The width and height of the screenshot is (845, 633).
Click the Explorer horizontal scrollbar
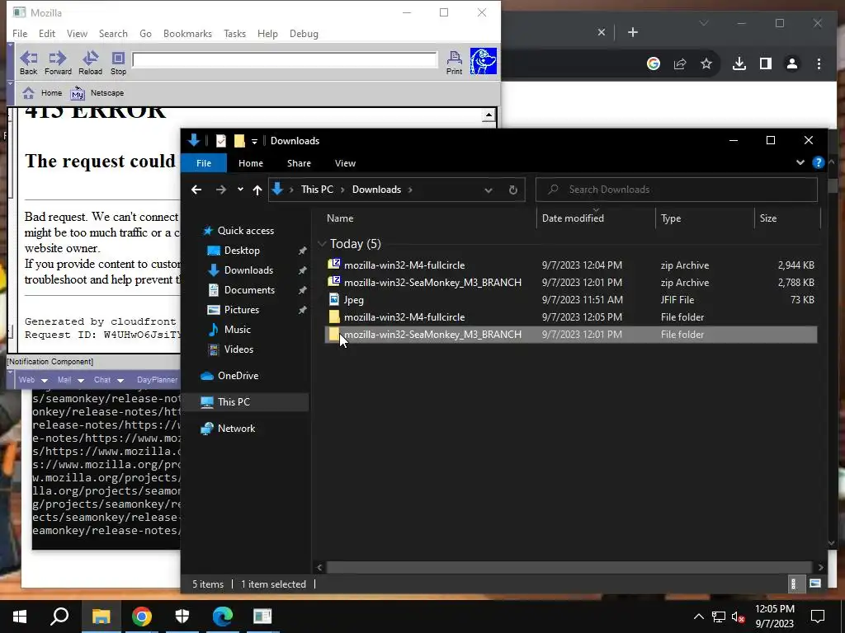pos(569,567)
